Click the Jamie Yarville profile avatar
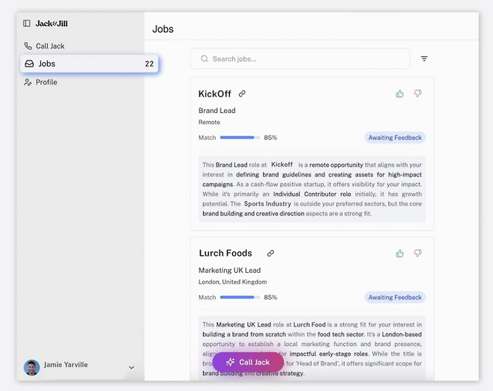Viewport: 493px width, 391px height. click(x=31, y=366)
